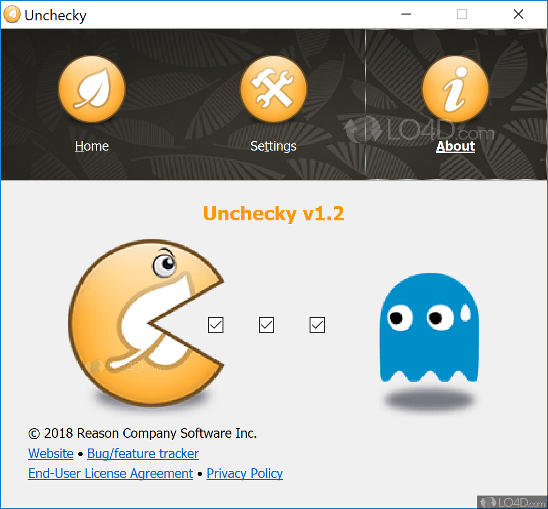548x509 pixels.
Task: Open the Bug/feature tracker link
Action: tap(143, 453)
